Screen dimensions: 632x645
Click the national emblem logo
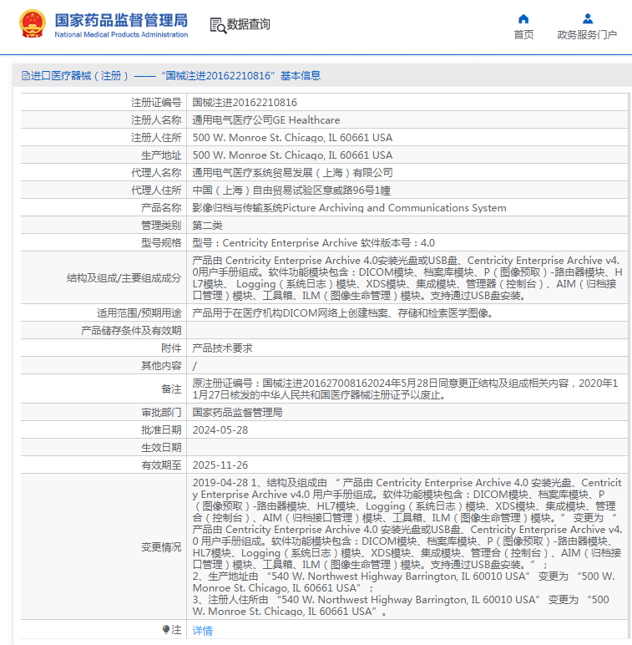(x=32, y=24)
